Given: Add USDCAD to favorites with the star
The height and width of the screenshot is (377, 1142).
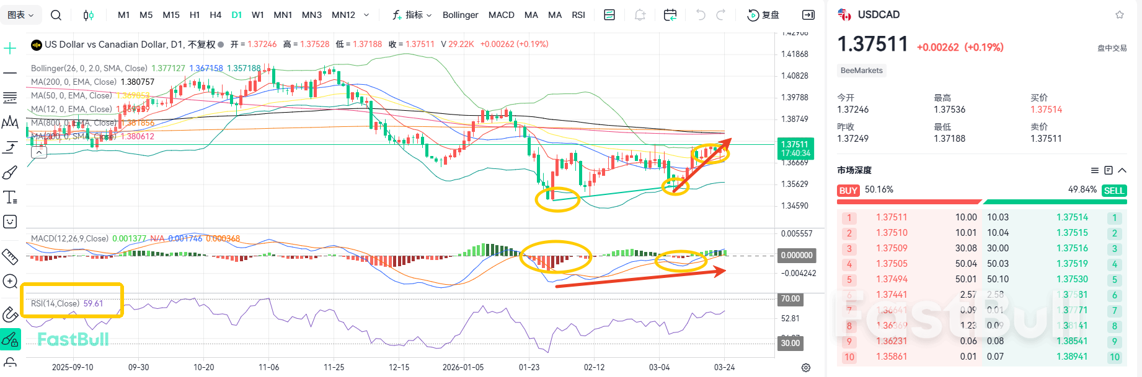Looking at the screenshot, I should tap(1120, 15).
